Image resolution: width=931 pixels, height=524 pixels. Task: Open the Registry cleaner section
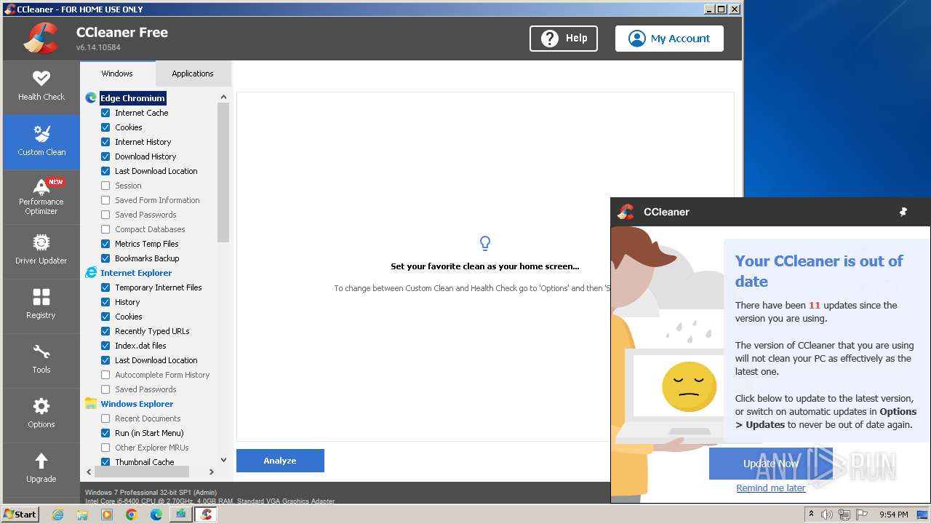(41, 306)
